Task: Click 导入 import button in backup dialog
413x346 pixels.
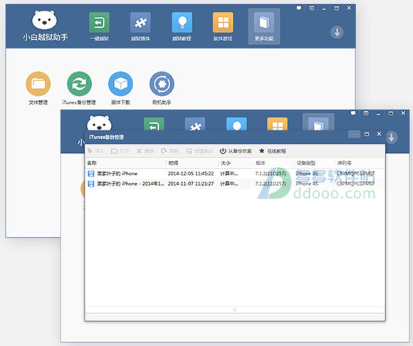Action: 95,151
